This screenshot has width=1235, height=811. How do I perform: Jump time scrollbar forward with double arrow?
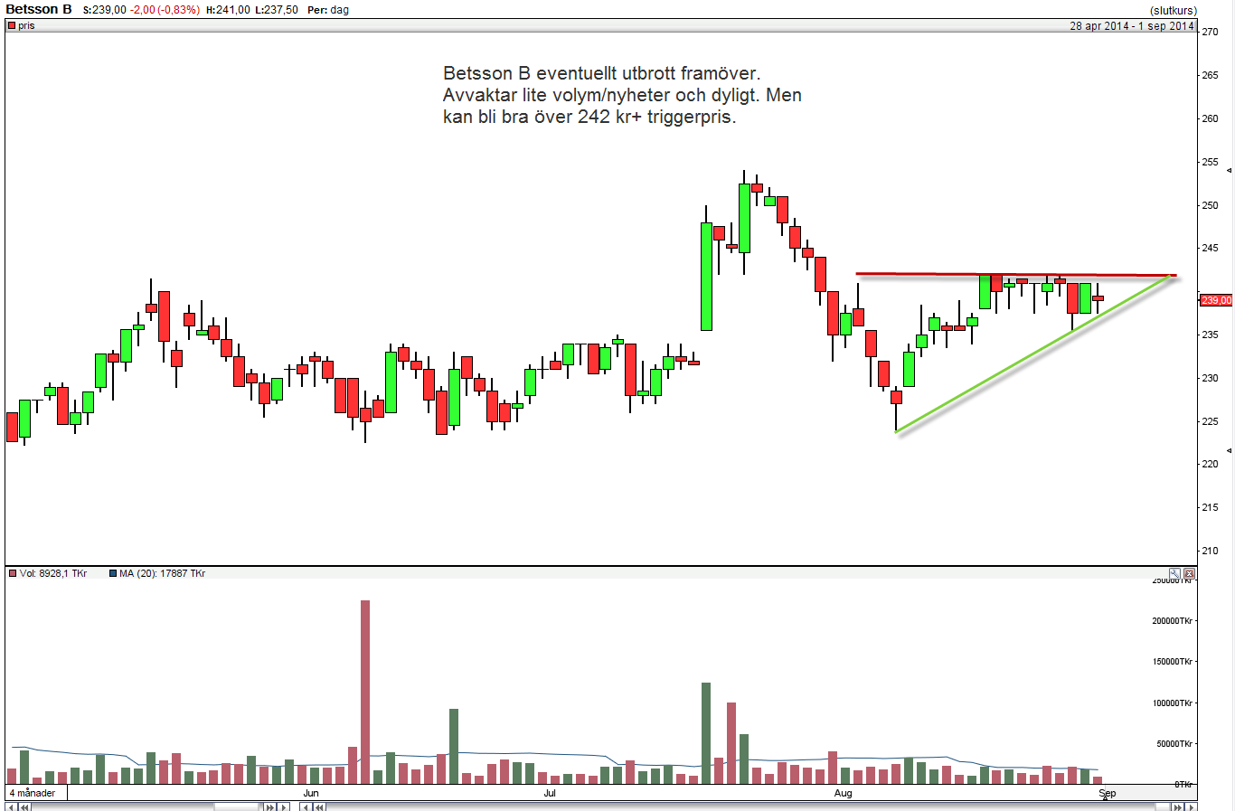[1177, 806]
